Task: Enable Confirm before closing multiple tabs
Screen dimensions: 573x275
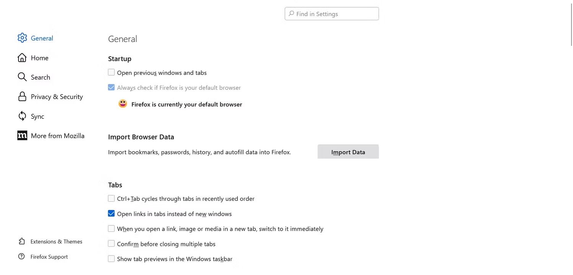Action: [111, 243]
